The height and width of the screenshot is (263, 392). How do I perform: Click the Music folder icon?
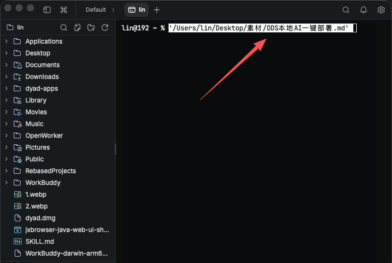pos(18,124)
